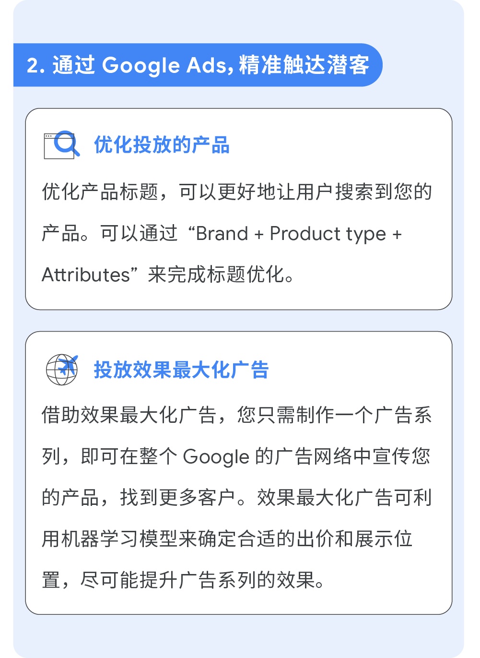Click the text 可以通过 in the first card

point(139,234)
